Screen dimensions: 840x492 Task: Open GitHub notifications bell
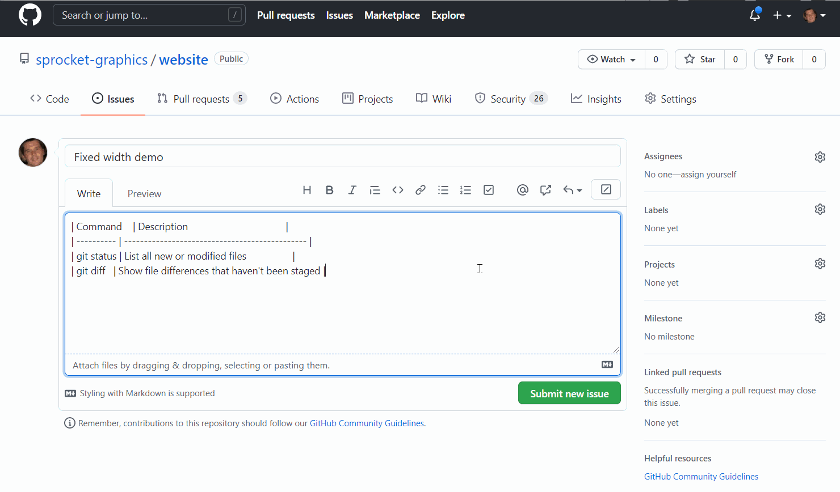click(754, 15)
